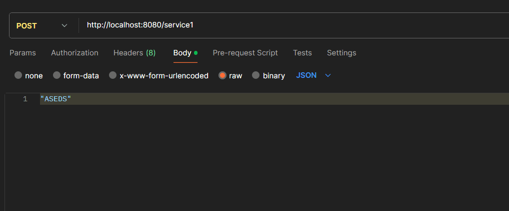The image size is (509, 211).
Task: Click the "ASEDS" text in body editor
Action: click(x=56, y=99)
